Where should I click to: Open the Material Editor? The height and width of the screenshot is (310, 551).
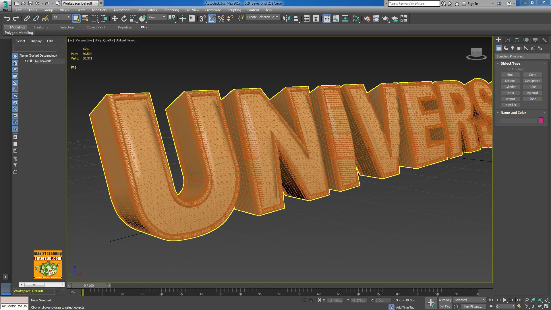click(356, 19)
